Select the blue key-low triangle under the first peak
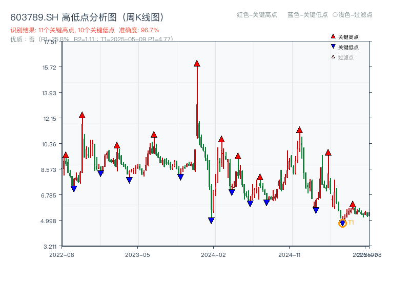The height and width of the screenshot is (307, 410). (x=73, y=187)
